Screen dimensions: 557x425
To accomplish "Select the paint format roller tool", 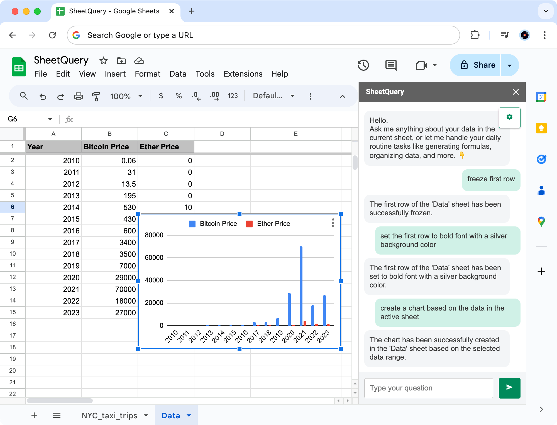I will tap(96, 96).
